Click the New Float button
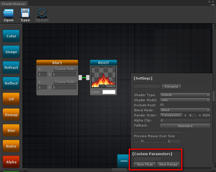Viewport: 216px width, 172px height. click(145, 164)
